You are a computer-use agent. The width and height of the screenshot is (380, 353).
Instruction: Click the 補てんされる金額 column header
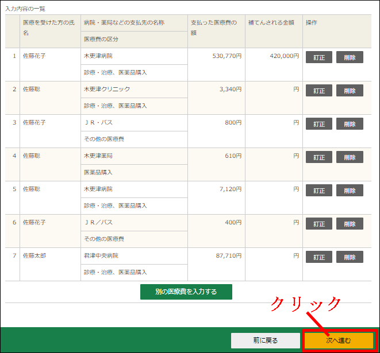(274, 31)
